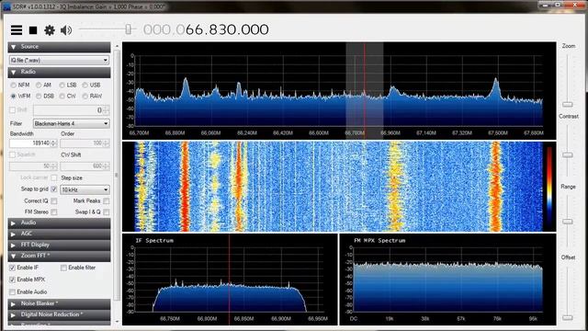Toggle the Lock carrier checkbox
Screen dimensions: 588x331
[54, 177]
